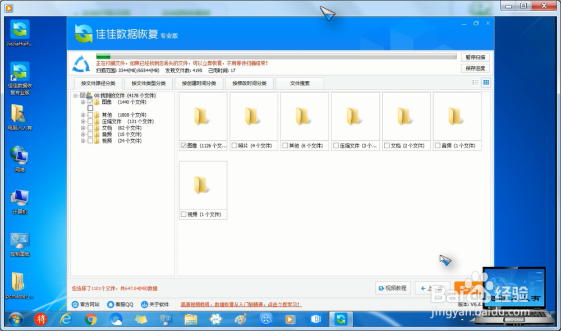
Task: Select the 按文件路径分类 tab
Action: tap(98, 84)
